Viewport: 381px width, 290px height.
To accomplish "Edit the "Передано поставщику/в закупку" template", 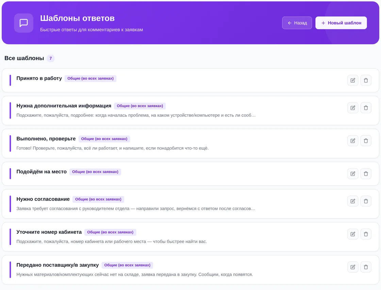I will (x=352, y=267).
